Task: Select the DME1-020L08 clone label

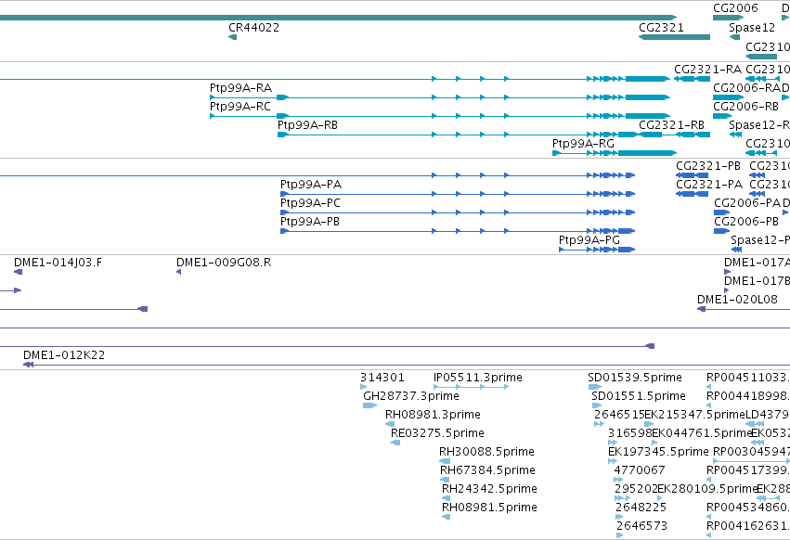Action: [x=737, y=301]
